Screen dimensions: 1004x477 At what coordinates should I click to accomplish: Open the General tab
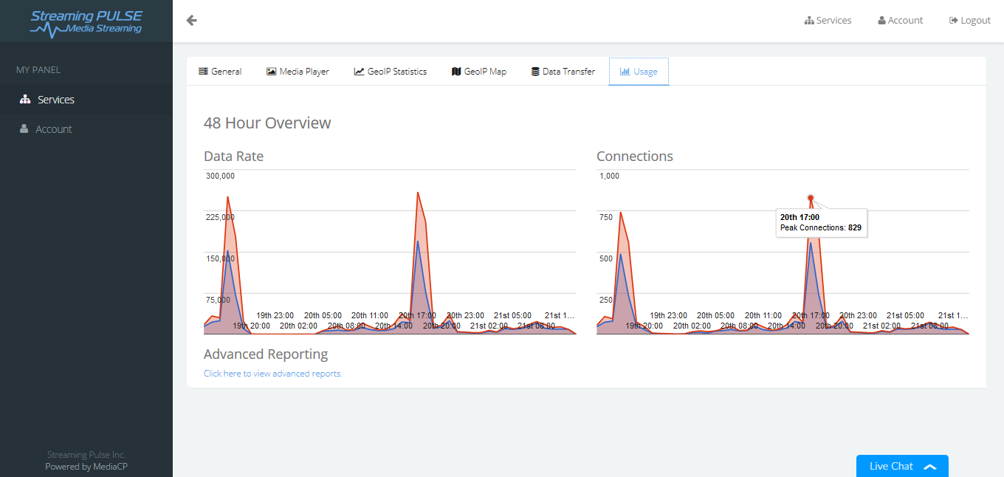[220, 72]
